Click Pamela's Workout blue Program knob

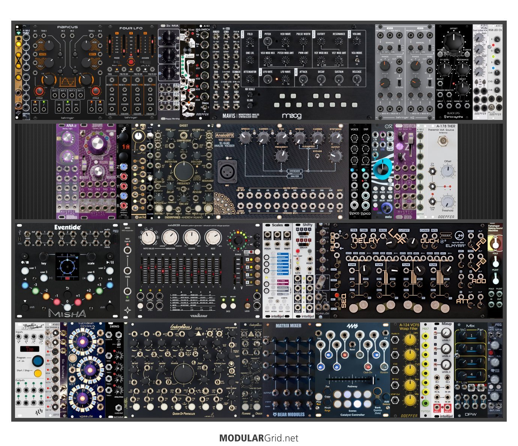[x=38, y=361]
